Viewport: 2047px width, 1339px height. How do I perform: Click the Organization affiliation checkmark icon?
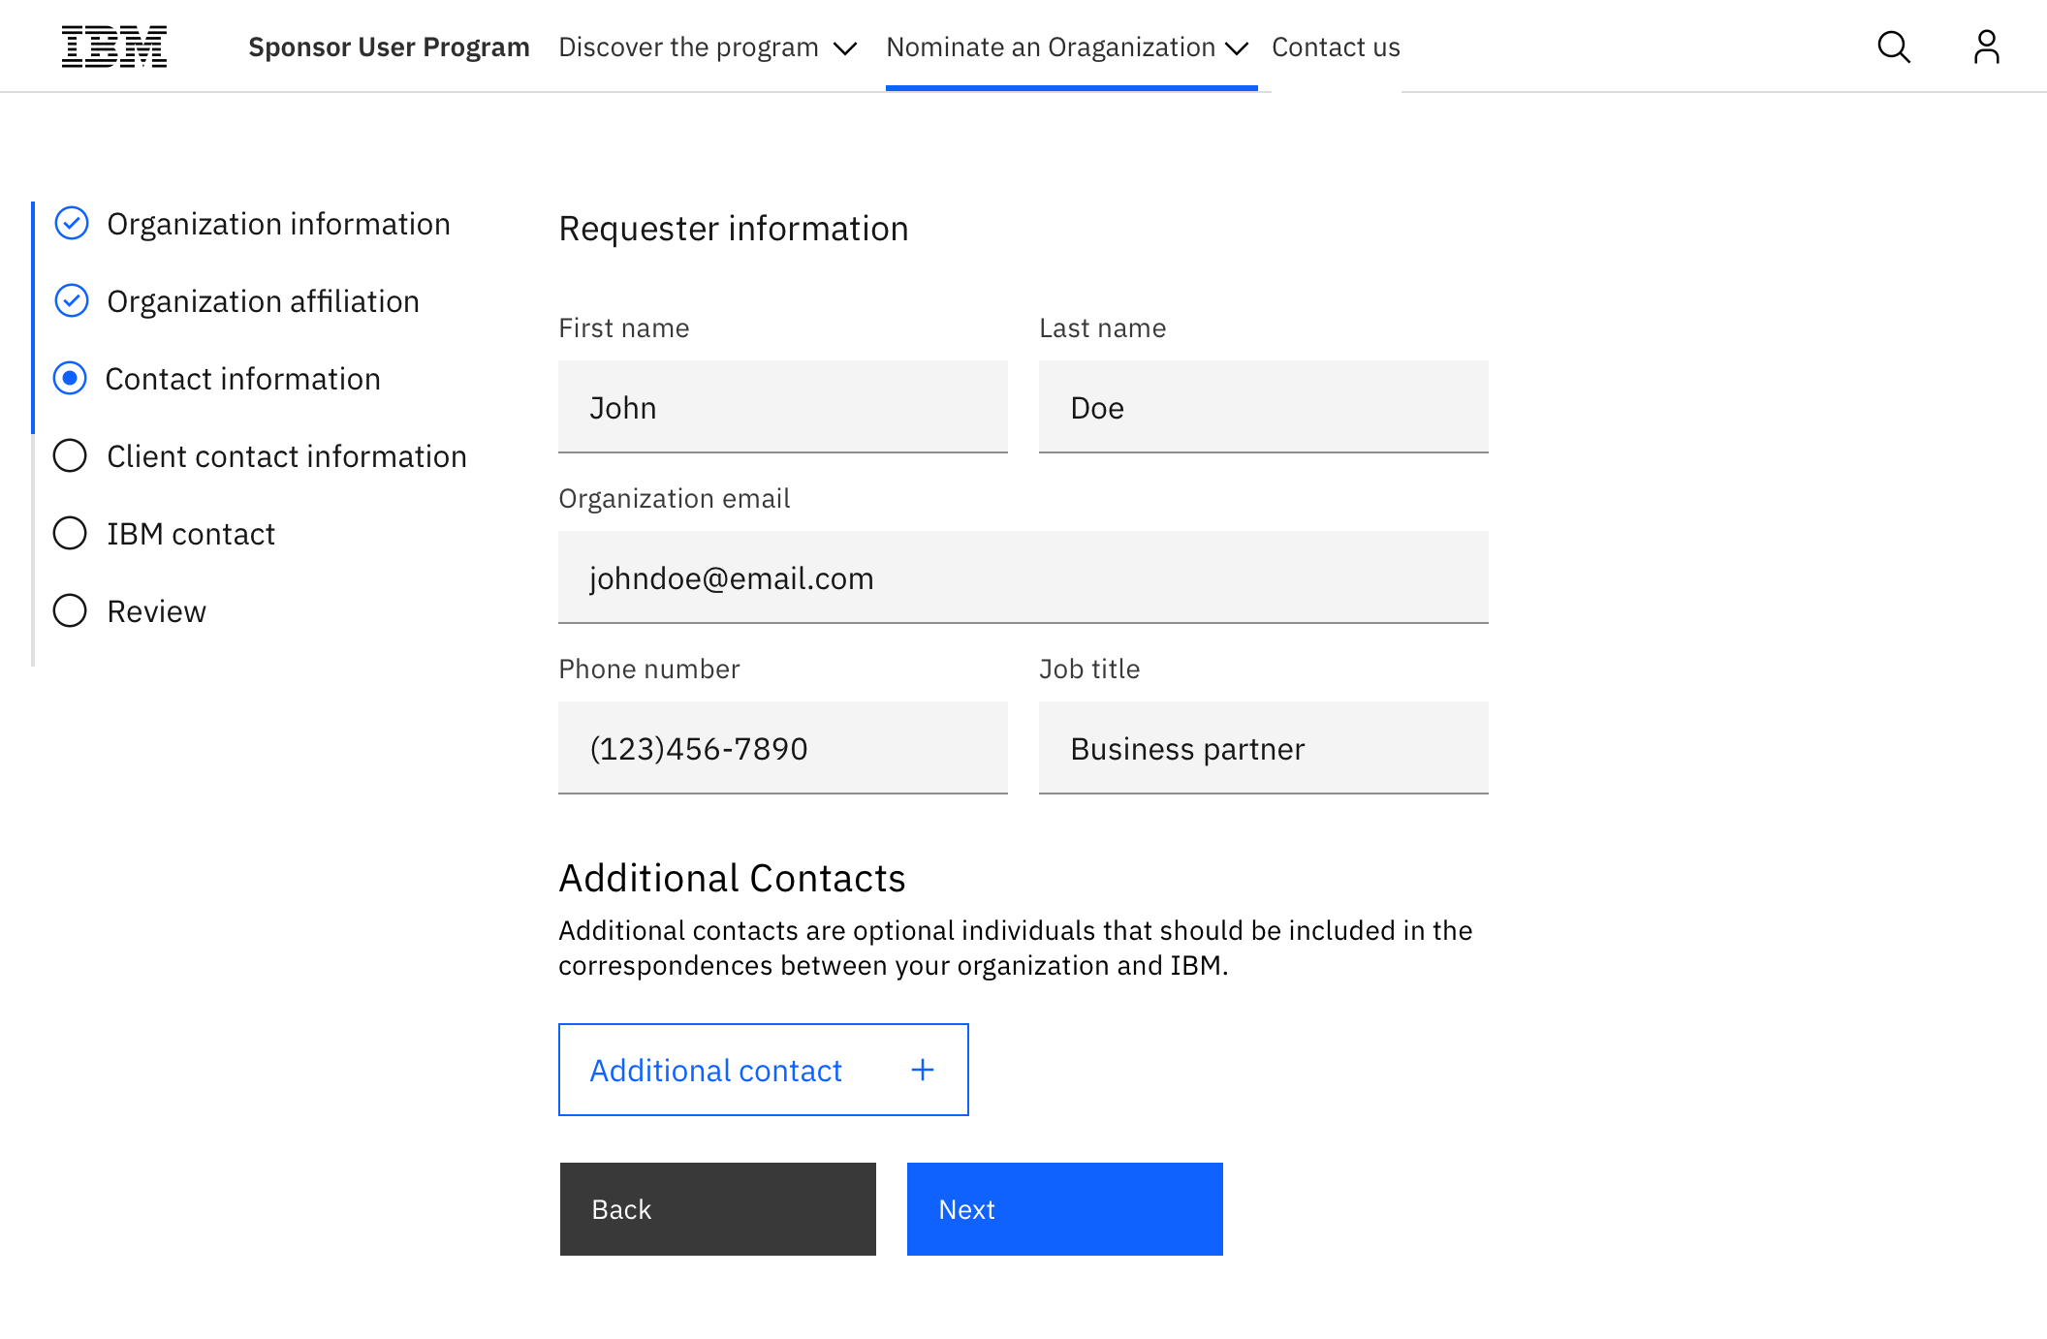coord(72,301)
